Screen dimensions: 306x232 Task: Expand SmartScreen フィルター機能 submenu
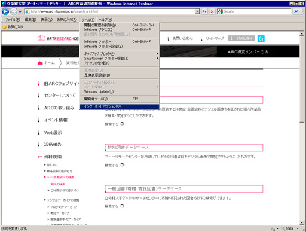pyautogui.click(x=120, y=59)
